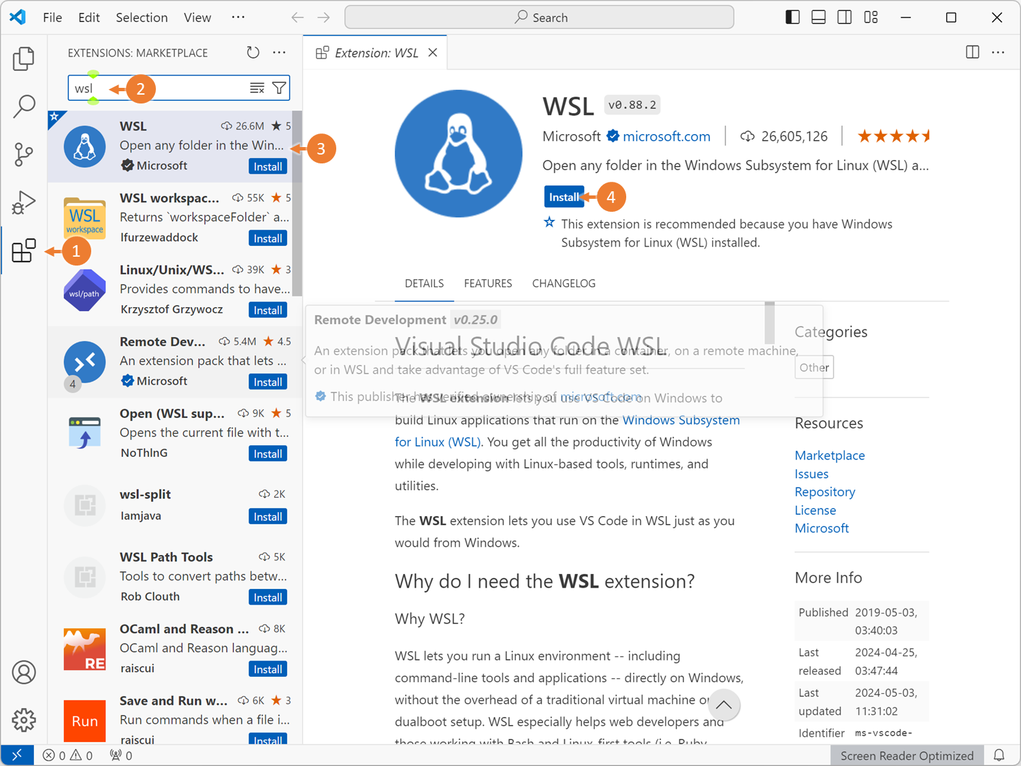Install the OCaml and Reason extension

268,669
